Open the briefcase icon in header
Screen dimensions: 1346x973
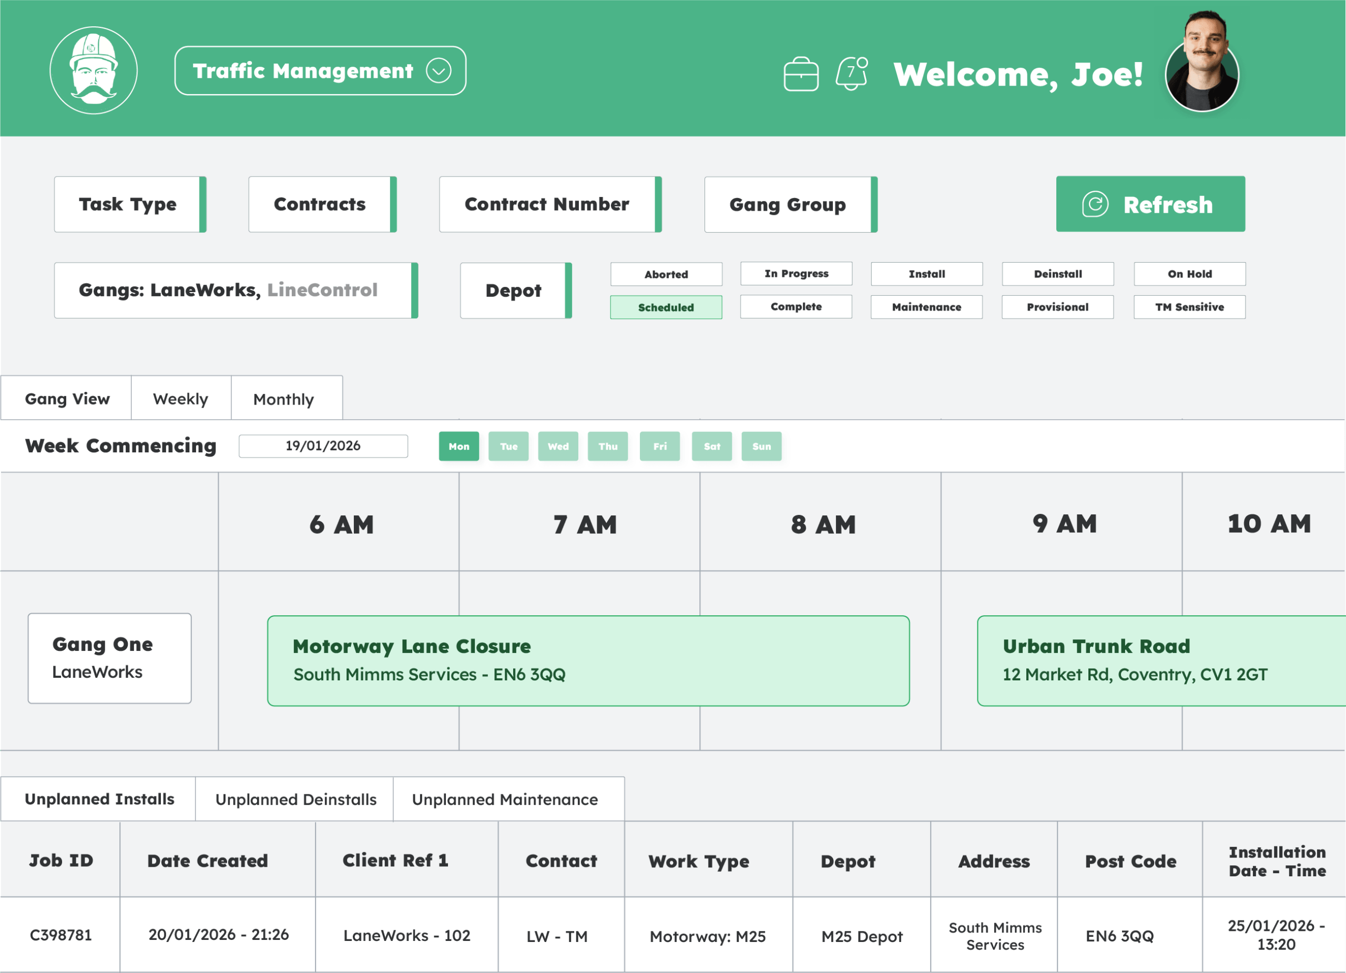[x=801, y=74]
